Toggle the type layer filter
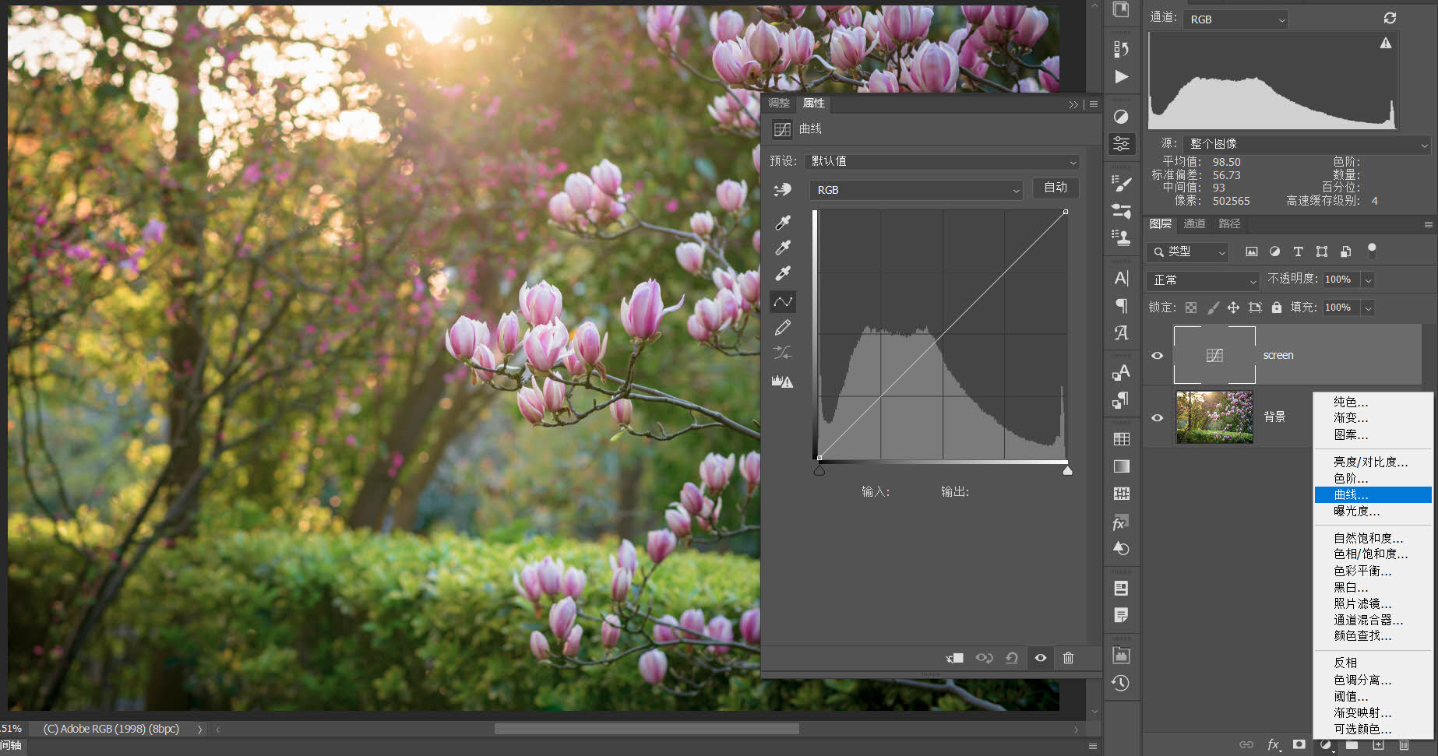 1298,251
